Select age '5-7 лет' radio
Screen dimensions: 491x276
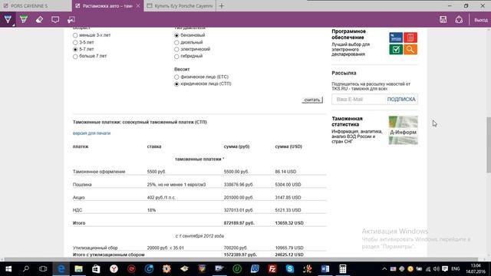tap(75, 49)
